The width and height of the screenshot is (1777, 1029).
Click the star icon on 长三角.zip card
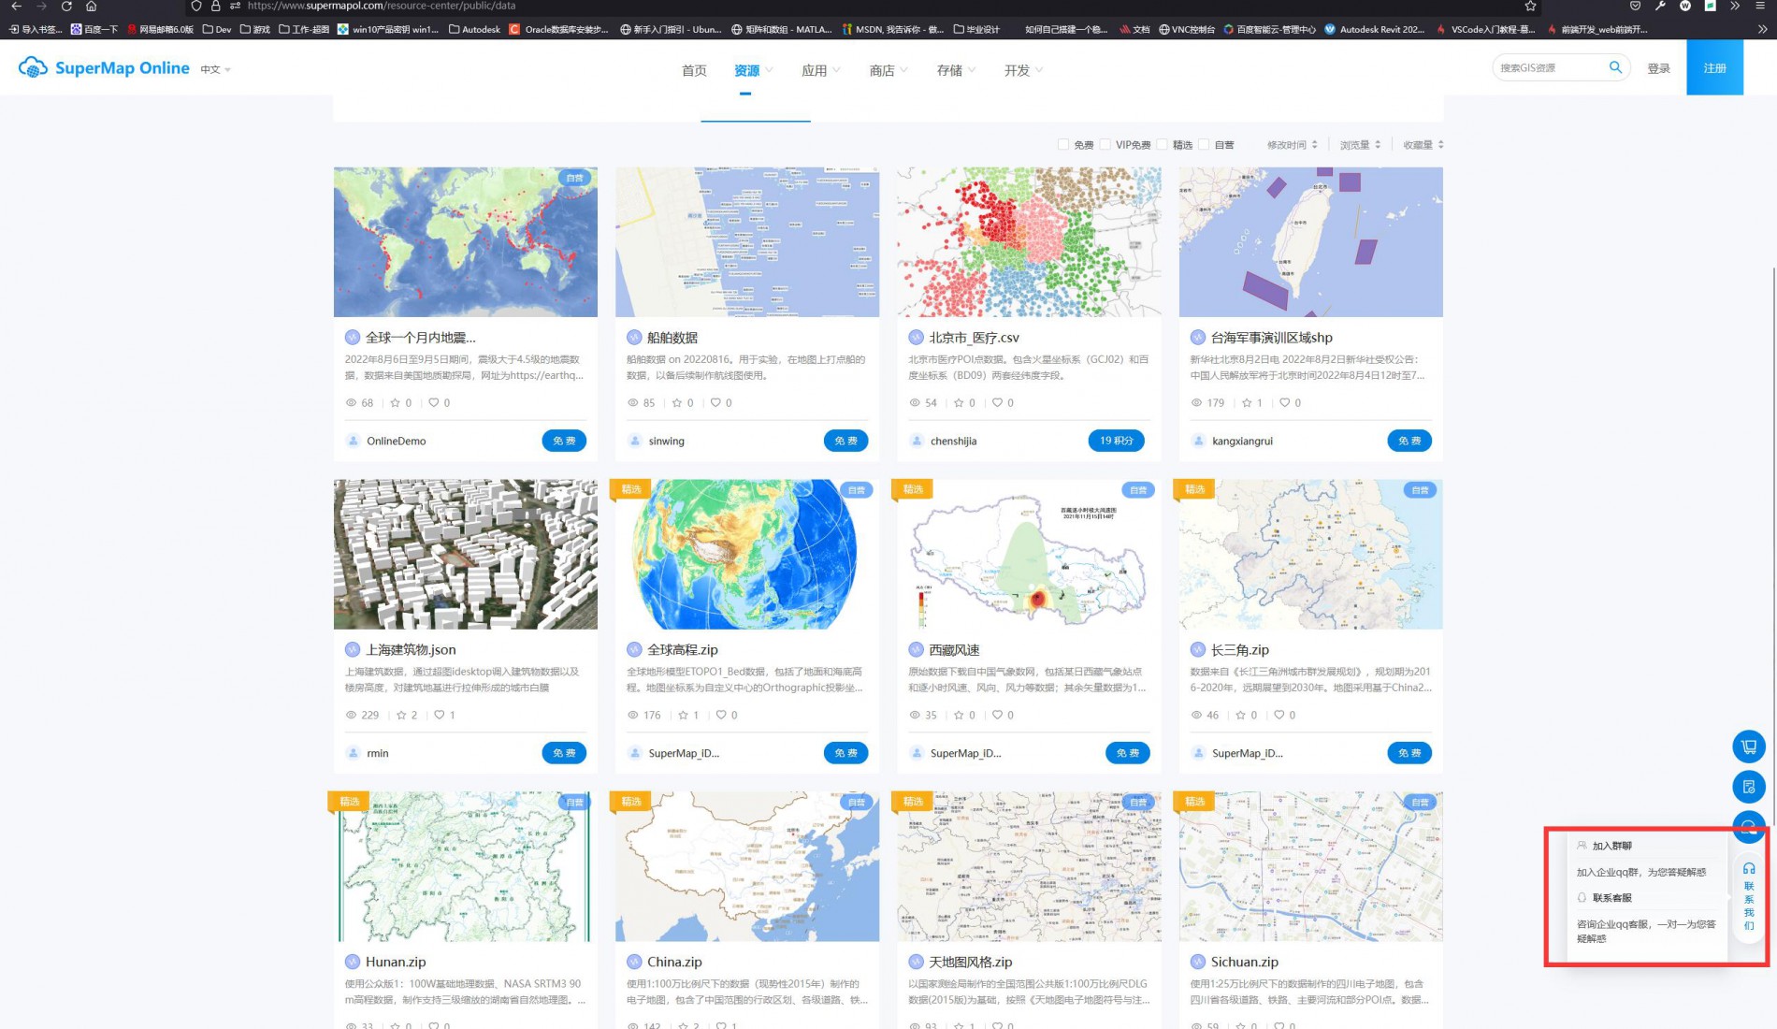(1241, 715)
